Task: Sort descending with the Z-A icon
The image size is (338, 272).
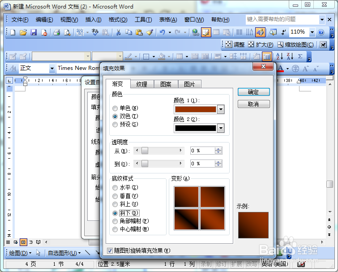Action: coord(290,56)
